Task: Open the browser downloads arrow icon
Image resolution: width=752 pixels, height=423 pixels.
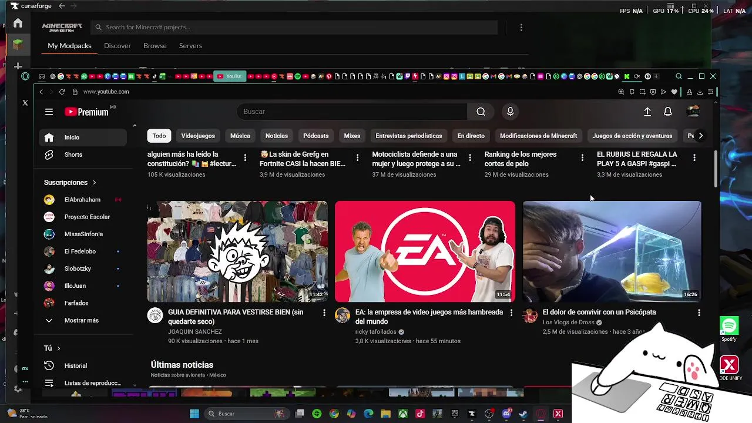Action: pos(700,92)
